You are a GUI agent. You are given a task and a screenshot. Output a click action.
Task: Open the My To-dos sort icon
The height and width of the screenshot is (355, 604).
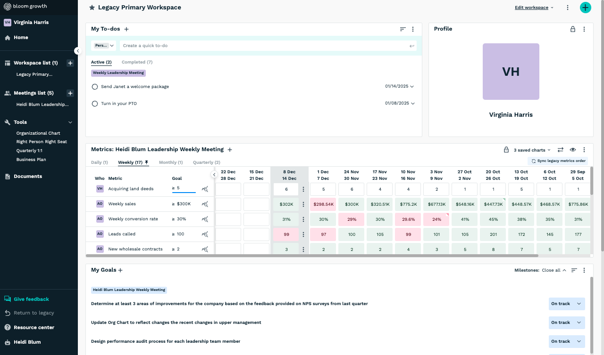[x=403, y=29]
